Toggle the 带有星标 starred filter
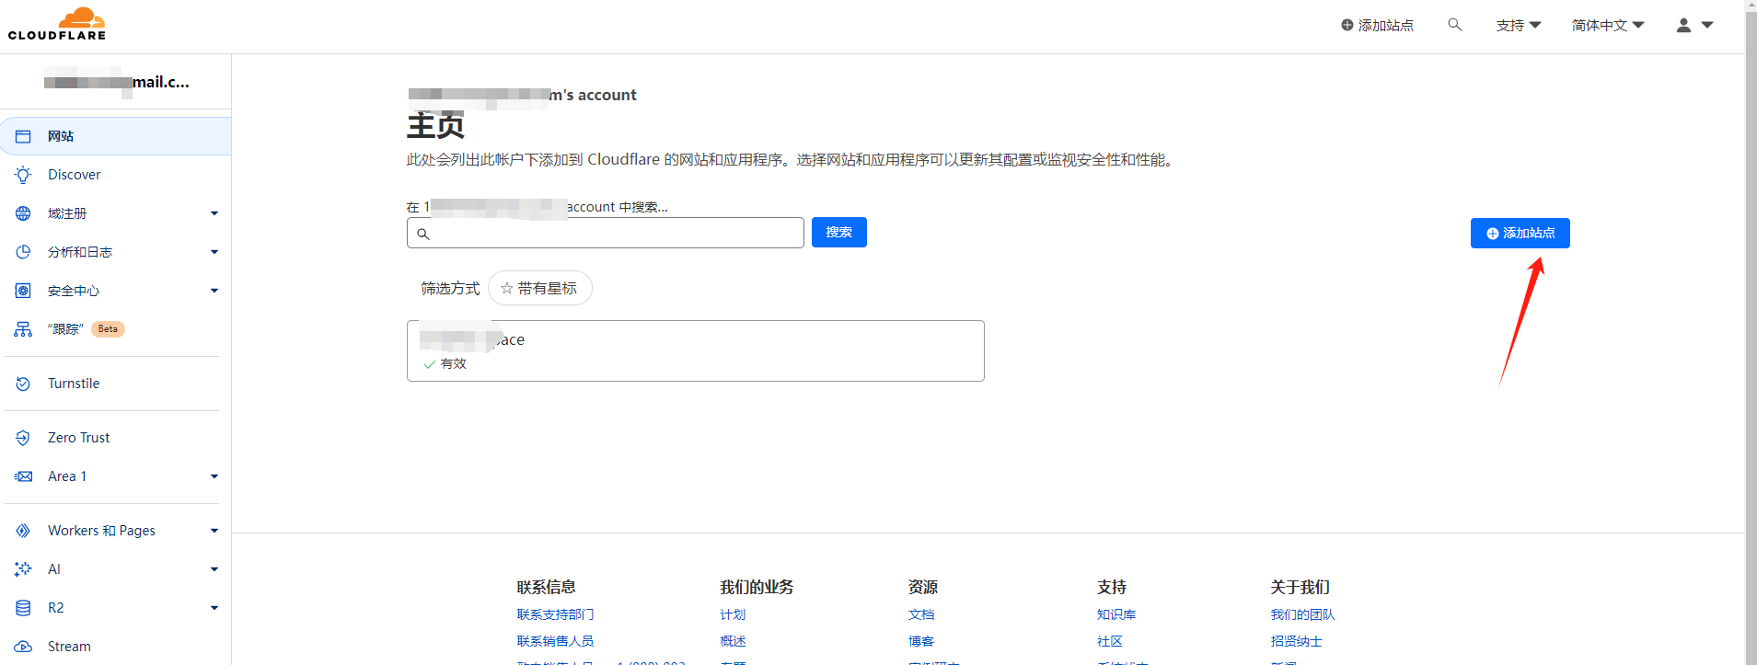The height and width of the screenshot is (665, 1757). pos(539,289)
